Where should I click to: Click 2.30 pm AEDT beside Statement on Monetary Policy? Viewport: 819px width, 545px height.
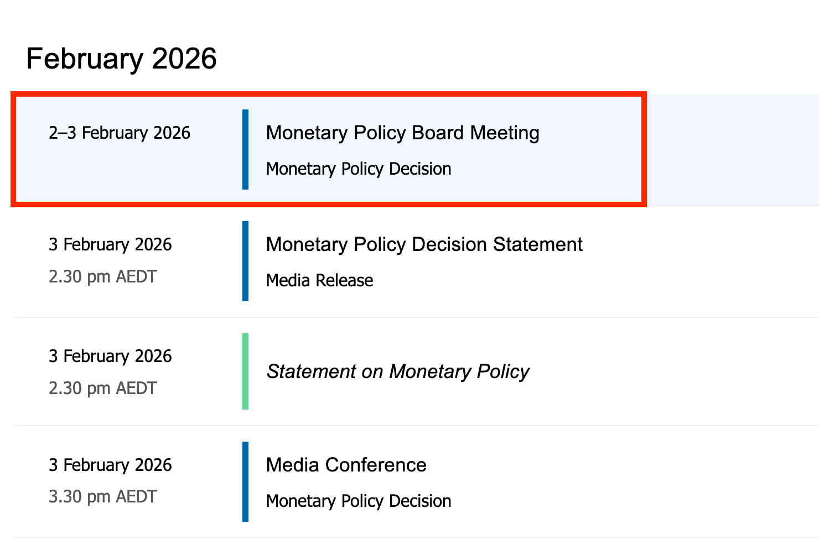click(x=102, y=388)
